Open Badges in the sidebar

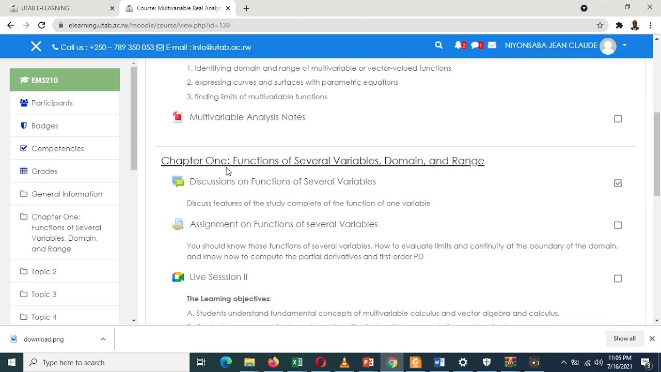pos(65,126)
